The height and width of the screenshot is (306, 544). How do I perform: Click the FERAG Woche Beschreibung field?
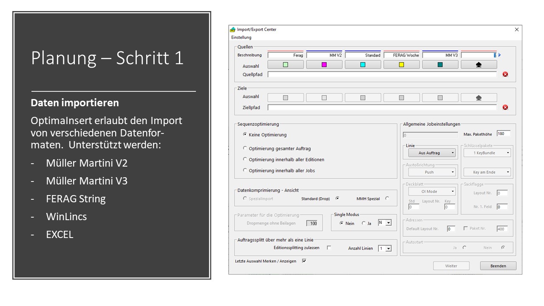pos(402,55)
